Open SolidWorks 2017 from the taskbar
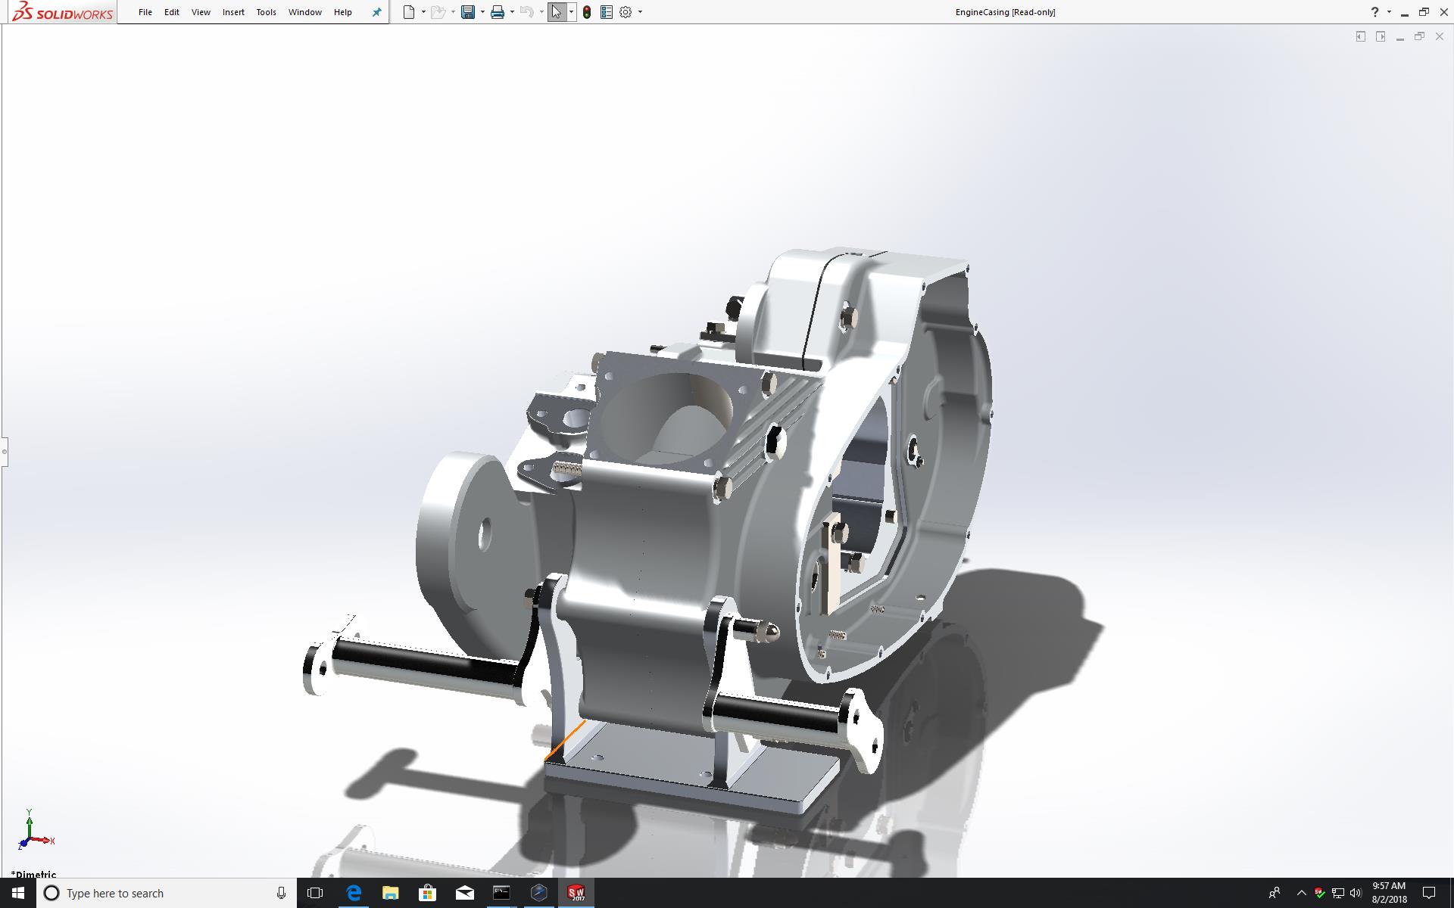Viewport: 1454px width, 908px height. 576,893
